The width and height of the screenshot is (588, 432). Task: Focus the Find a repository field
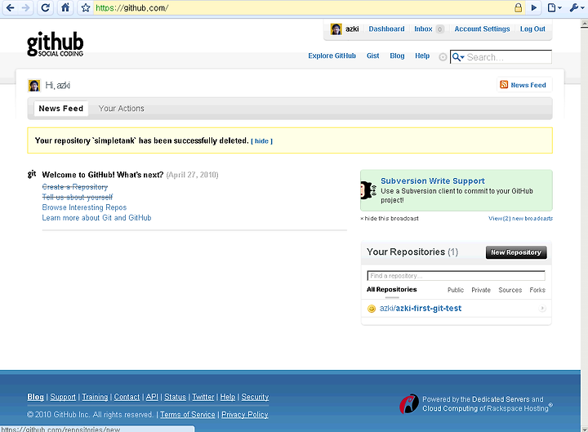pyautogui.click(x=456, y=276)
